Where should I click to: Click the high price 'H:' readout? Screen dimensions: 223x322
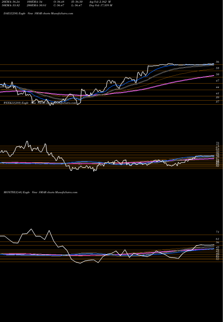tap(76, 2)
